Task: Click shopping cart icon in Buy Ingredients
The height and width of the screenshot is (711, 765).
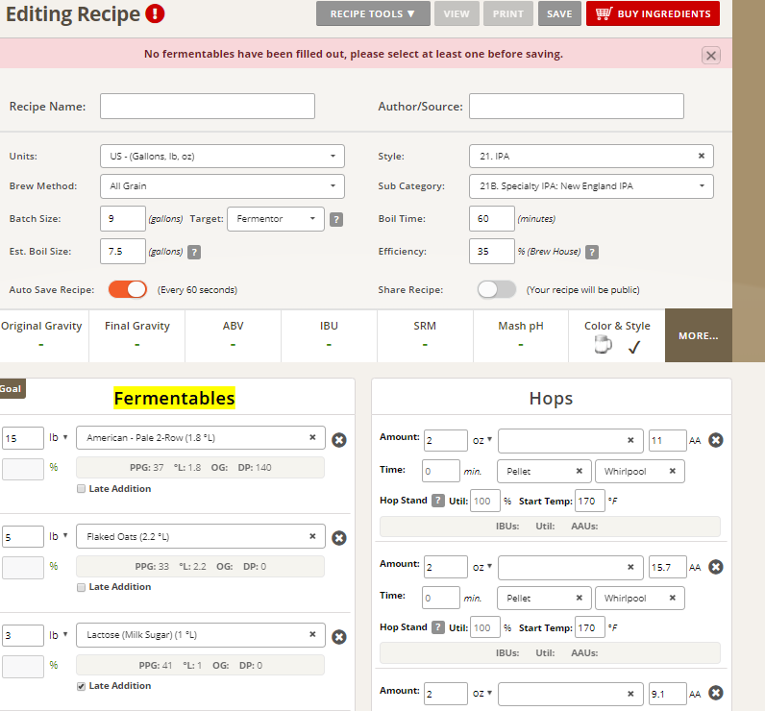Action: (x=604, y=13)
